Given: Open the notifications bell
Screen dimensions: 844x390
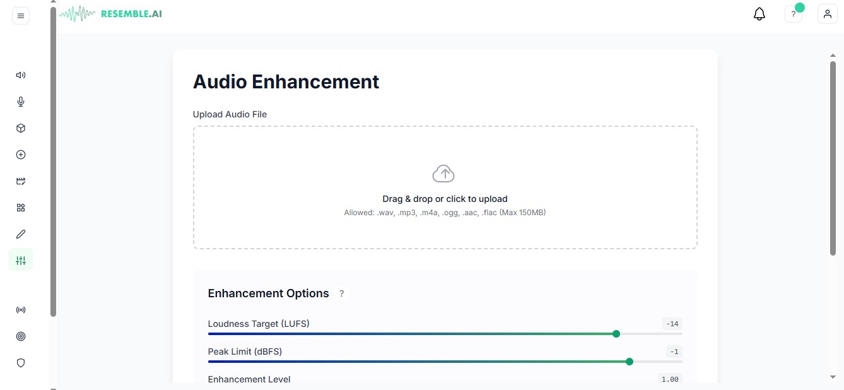Looking at the screenshot, I should pos(759,14).
